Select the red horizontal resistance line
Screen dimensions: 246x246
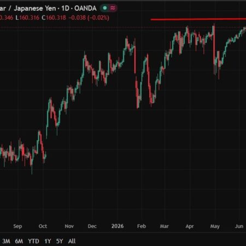coord(198,19)
